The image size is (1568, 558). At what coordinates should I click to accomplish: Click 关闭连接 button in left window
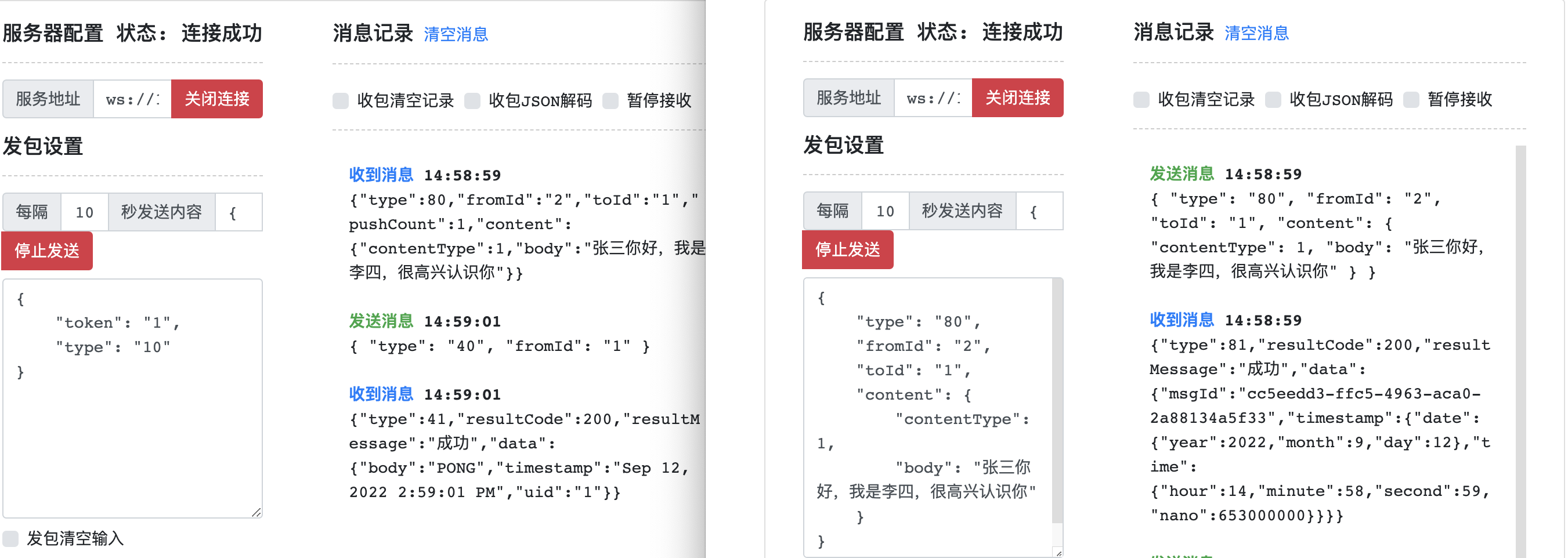point(216,99)
